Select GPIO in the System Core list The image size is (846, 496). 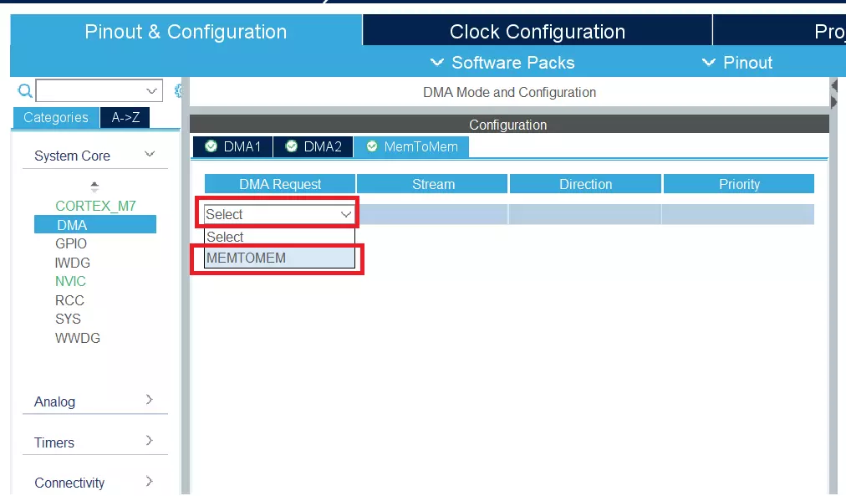tap(71, 243)
